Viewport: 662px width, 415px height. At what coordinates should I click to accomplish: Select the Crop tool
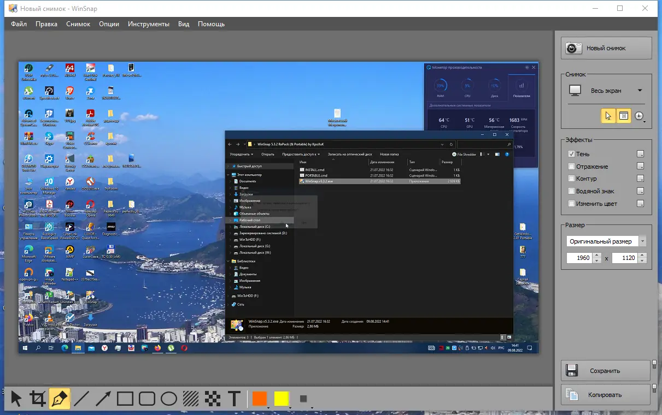[38, 399]
